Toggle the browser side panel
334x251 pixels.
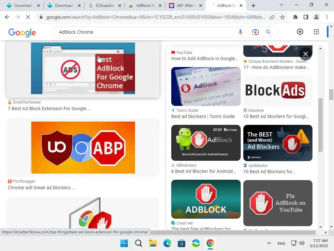pyautogui.click(x=306, y=17)
